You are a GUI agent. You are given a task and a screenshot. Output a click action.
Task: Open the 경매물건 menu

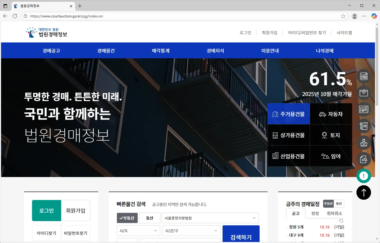point(106,51)
